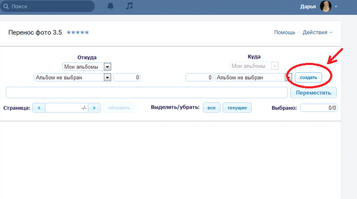
Task: Open the profile menu arrow near Дарья
Action: click(x=336, y=7)
